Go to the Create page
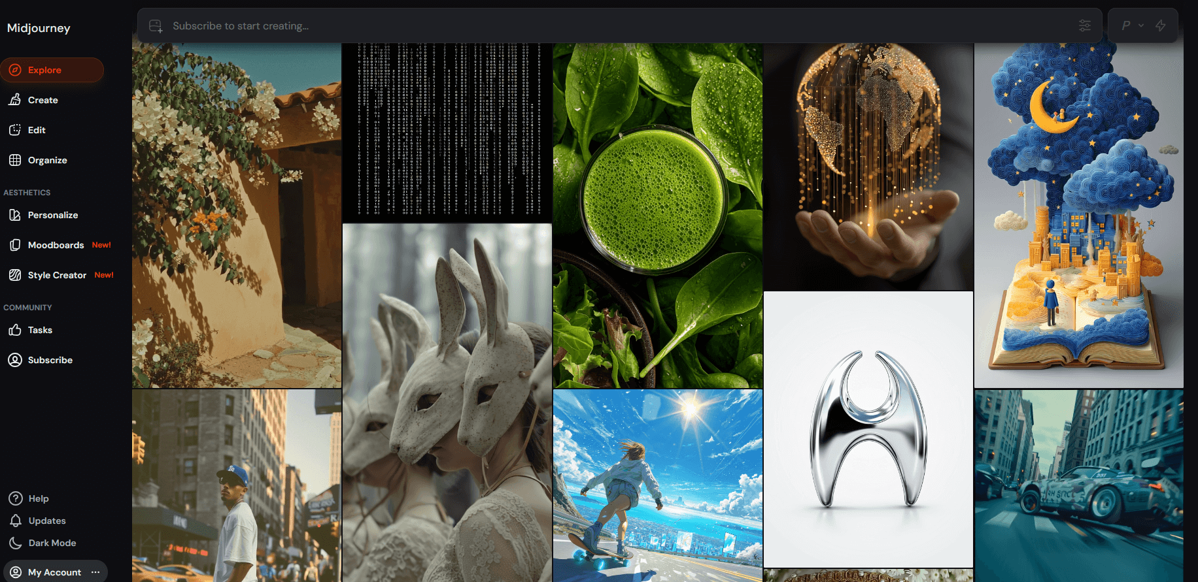The width and height of the screenshot is (1198, 582). pos(43,100)
